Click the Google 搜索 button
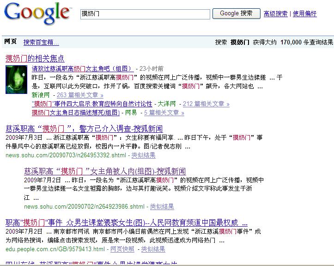The height and width of the screenshot is (266, 334). (x=236, y=14)
